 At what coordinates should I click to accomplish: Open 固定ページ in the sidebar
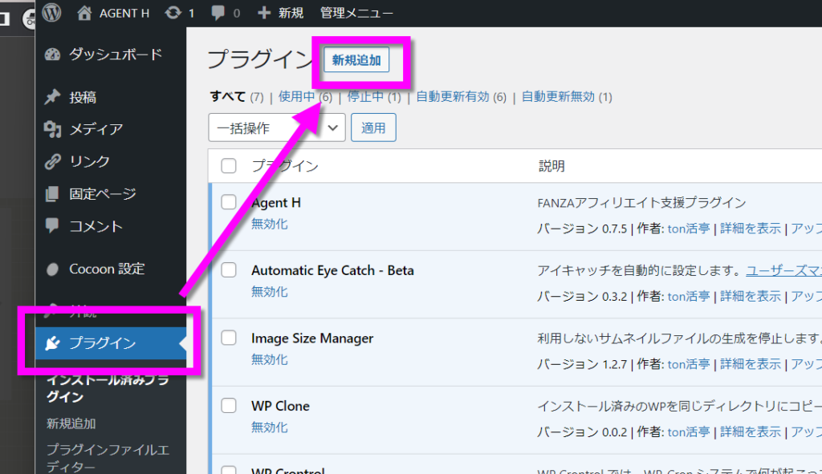103,194
